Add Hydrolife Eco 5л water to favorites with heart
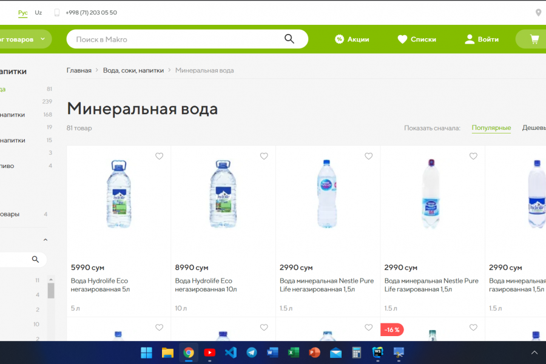 click(159, 156)
